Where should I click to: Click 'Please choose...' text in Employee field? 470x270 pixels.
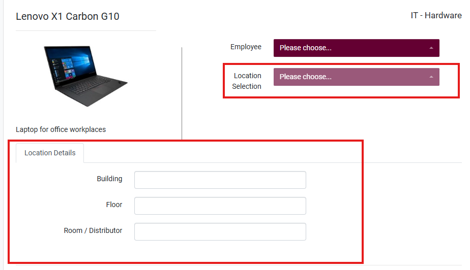[305, 48]
